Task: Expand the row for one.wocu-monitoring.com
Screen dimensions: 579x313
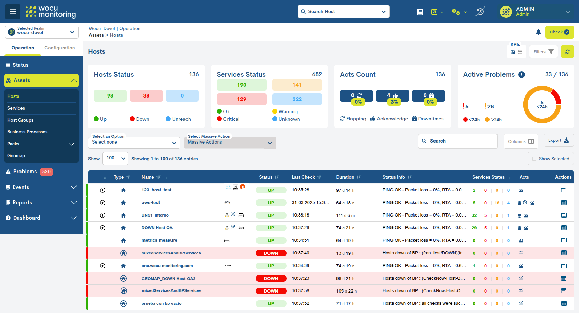Action: coord(102,266)
